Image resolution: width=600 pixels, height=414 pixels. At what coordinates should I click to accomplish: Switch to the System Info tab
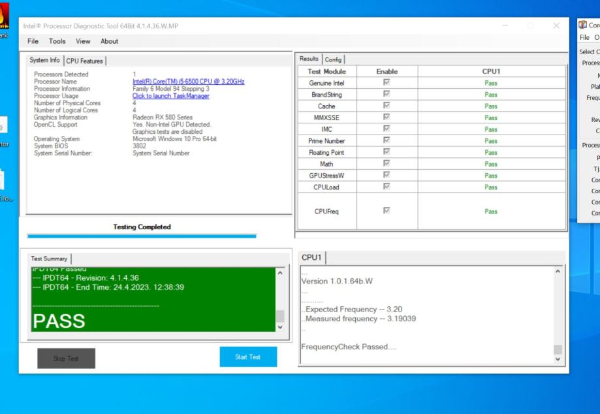(x=44, y=60)
